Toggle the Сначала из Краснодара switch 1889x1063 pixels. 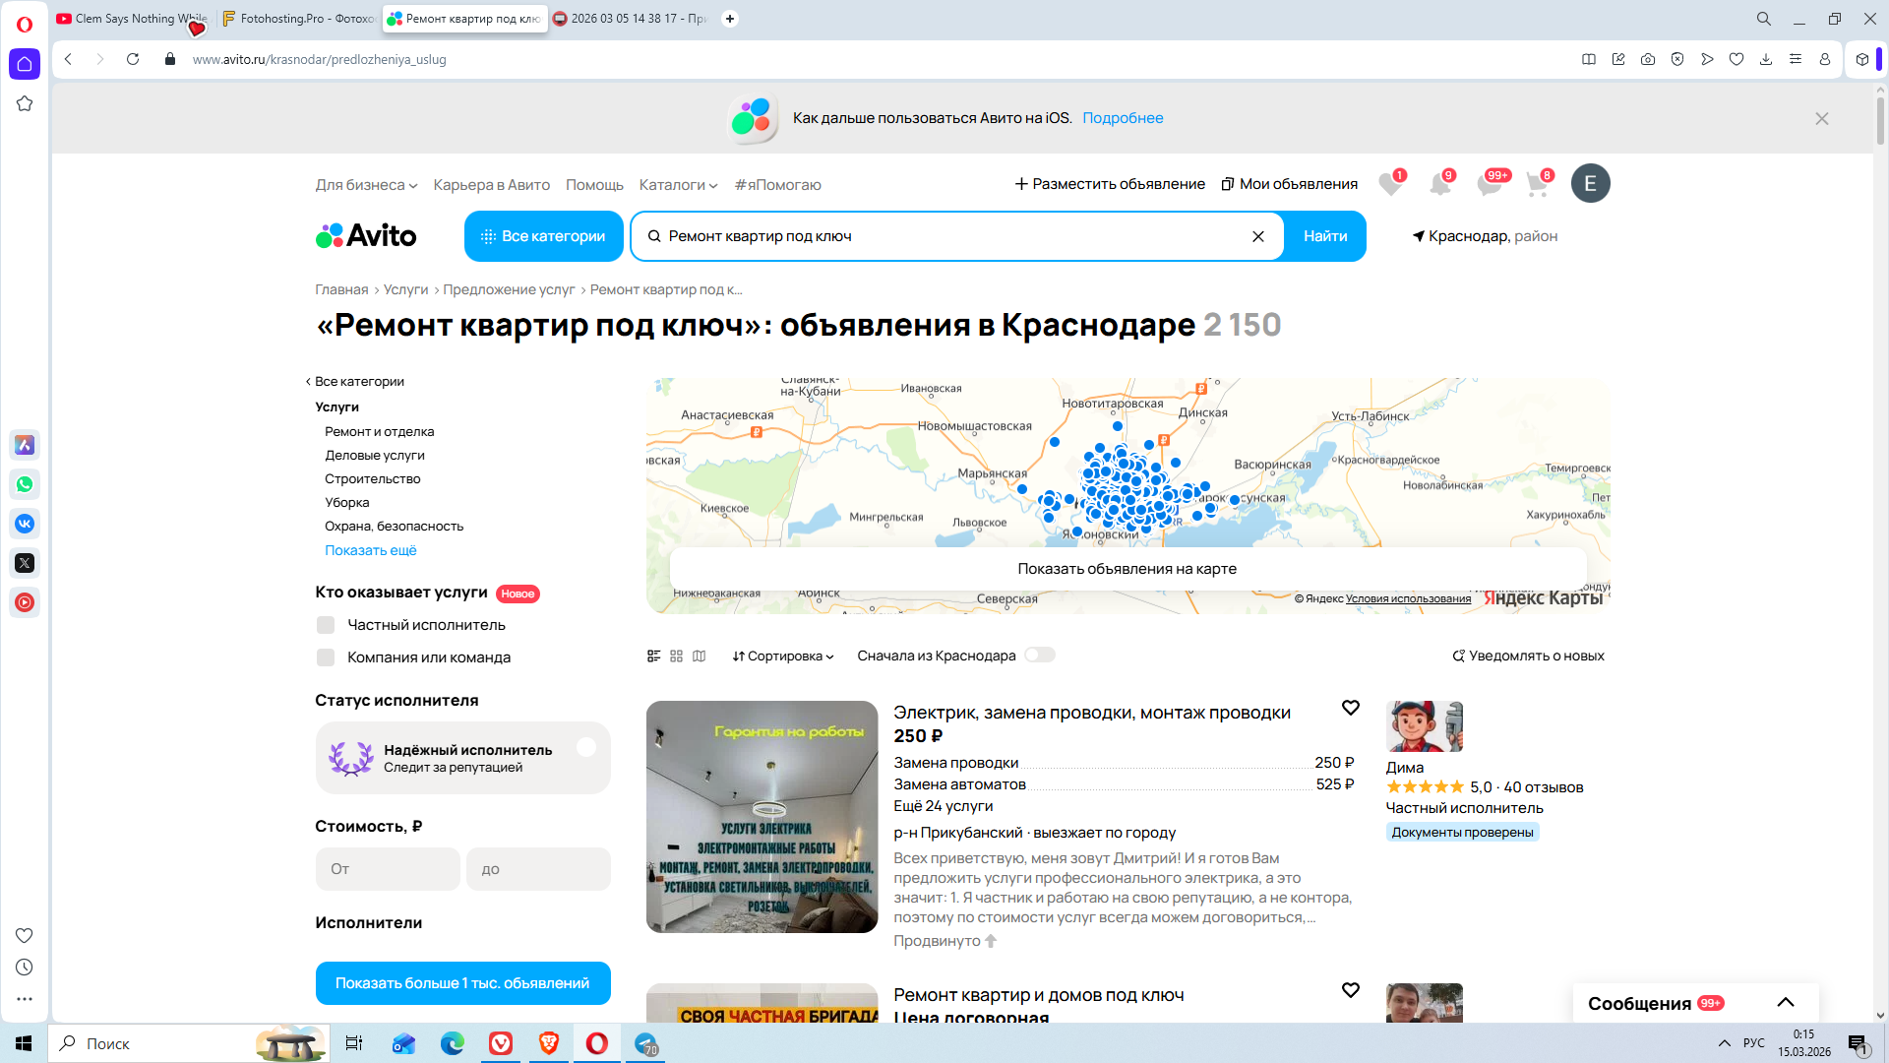tap(1039, 656)
